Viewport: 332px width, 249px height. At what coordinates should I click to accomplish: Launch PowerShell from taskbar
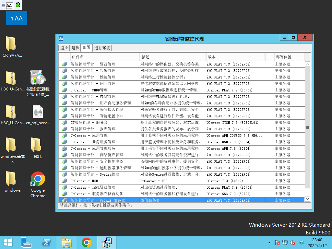[46, 243]
